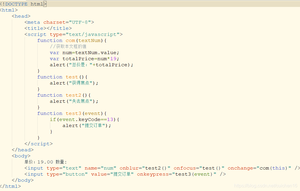Click the opening body tag
Viewport: 300px width, 191px height.
click(x=21, y=156)
